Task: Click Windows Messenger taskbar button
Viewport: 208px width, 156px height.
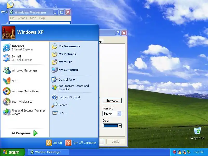Action: pos(48,152)
